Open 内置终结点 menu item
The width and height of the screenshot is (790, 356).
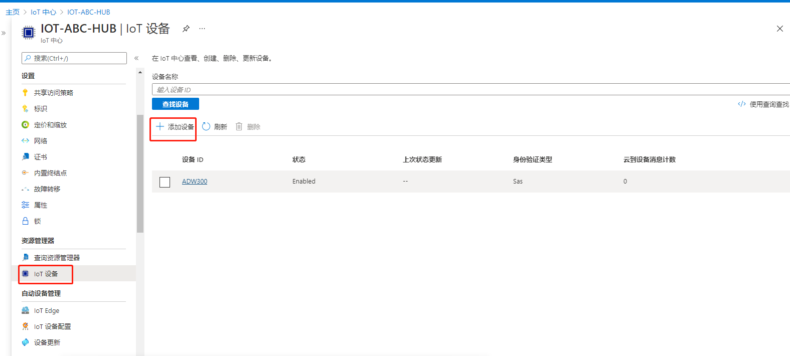tap(50, 173)
